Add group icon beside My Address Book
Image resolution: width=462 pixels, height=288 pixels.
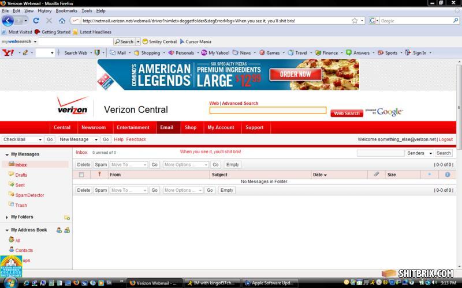pos(67,230)
